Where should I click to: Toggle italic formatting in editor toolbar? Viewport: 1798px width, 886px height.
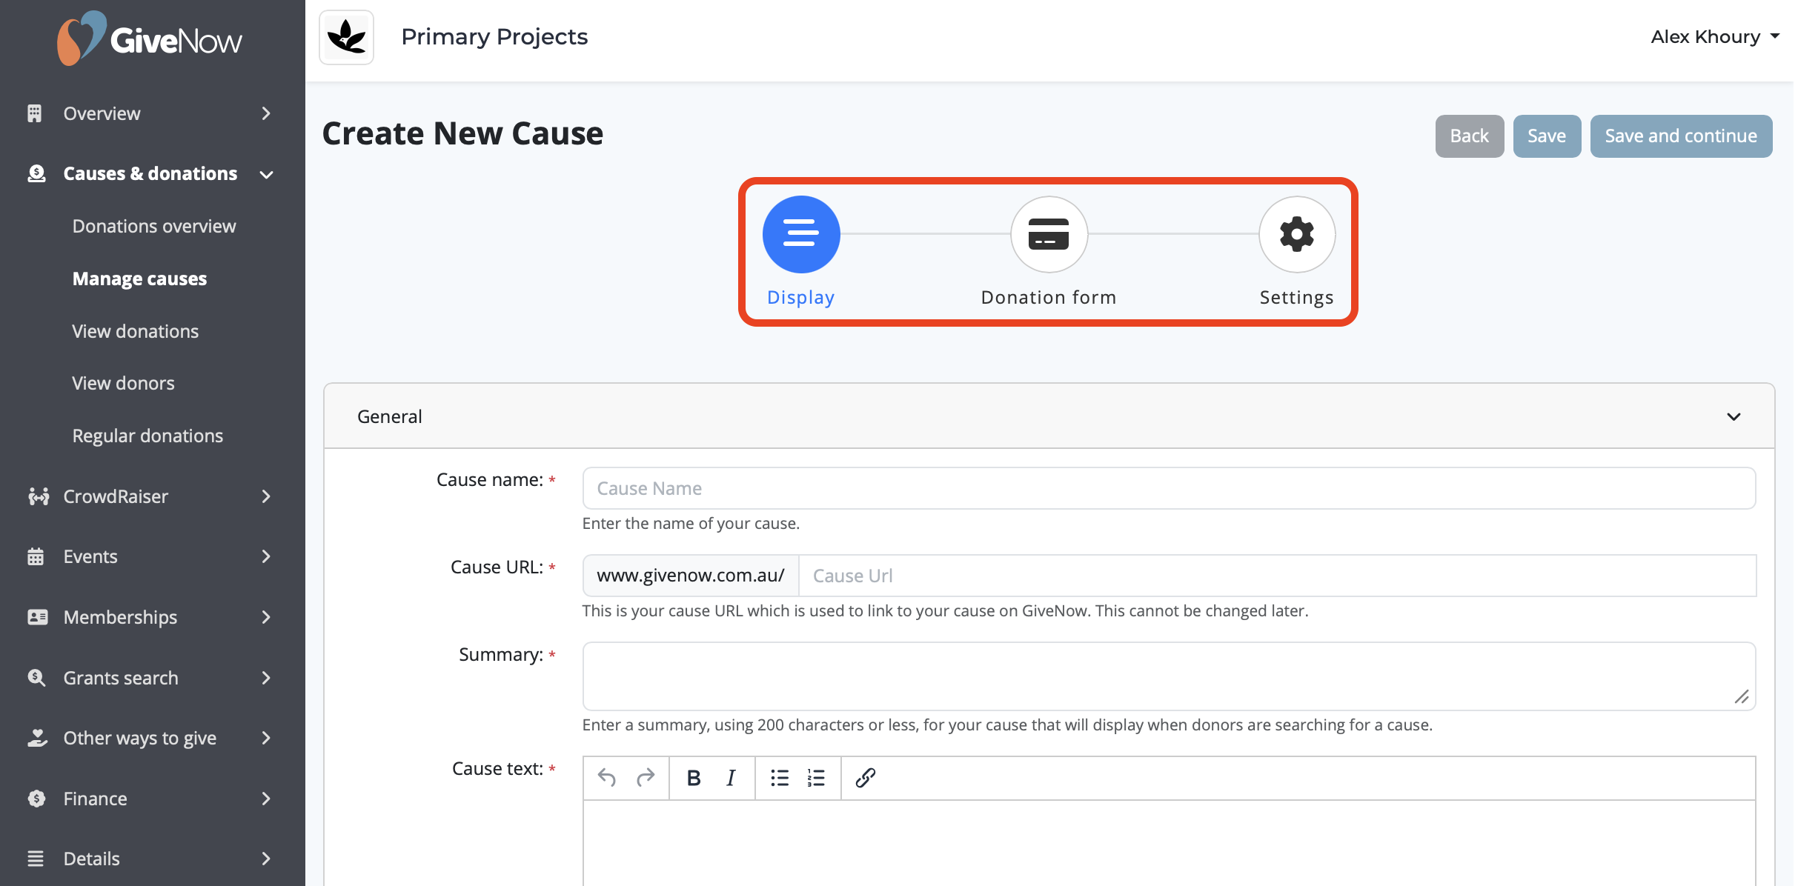731,778
